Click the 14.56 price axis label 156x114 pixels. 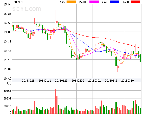(x=8, y=23)
